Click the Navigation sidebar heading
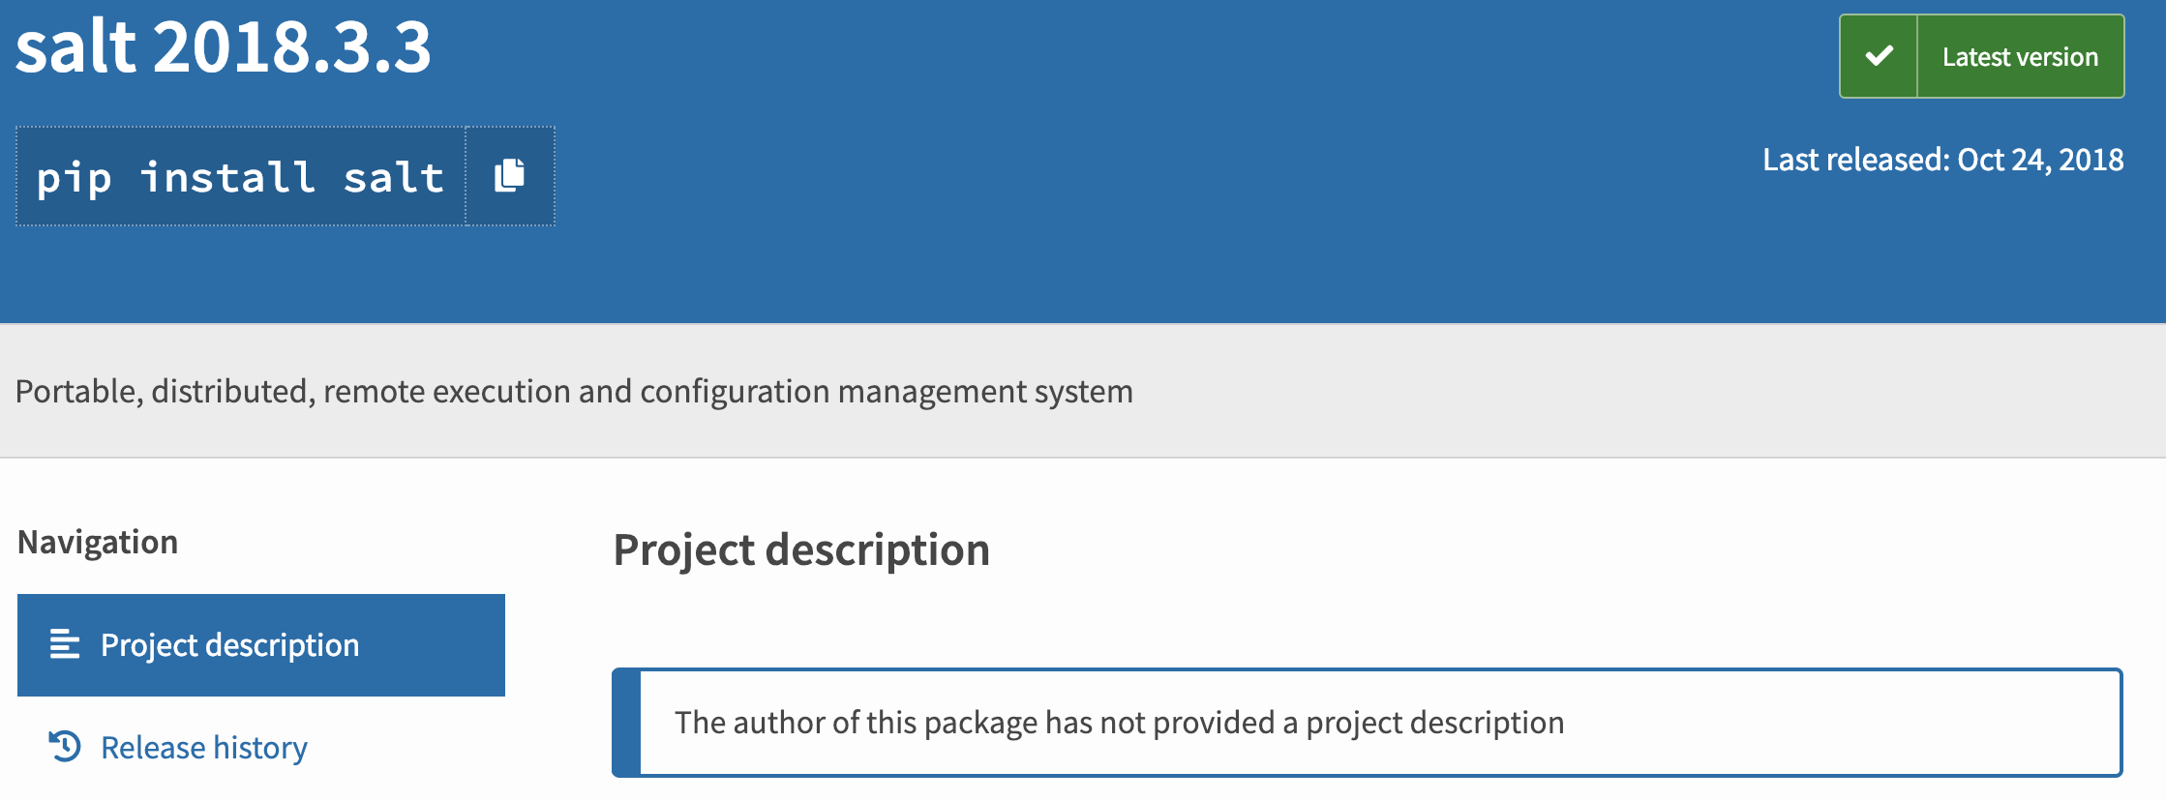2166x801 pixels. coord(98,542)
